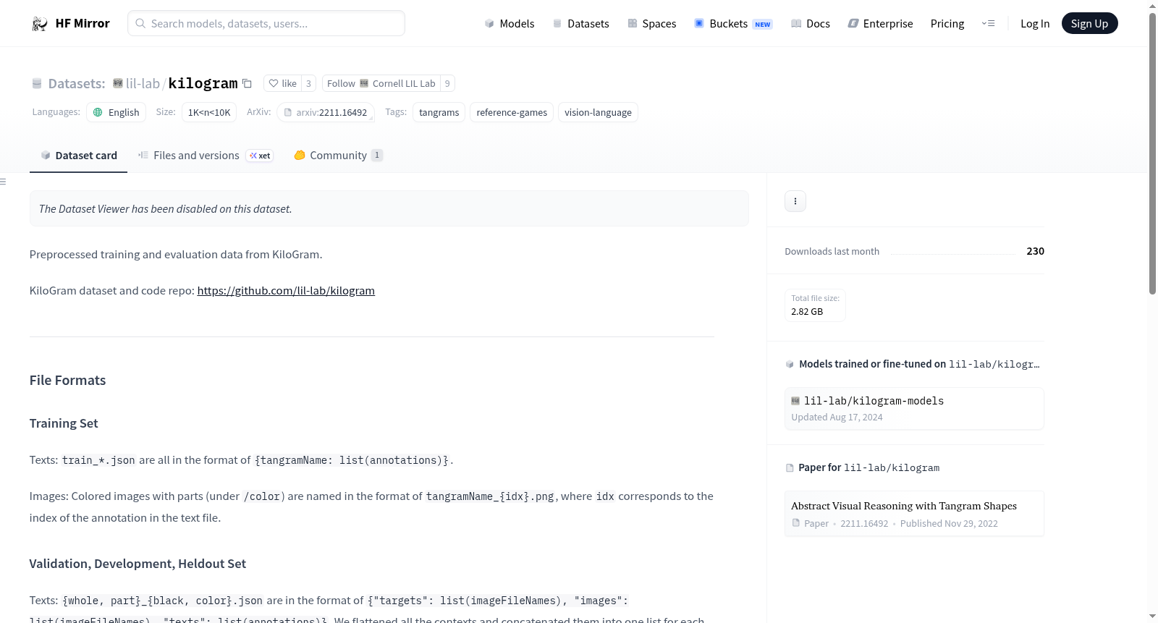Image resolution: width=1158 pixels, height=623 pixels.
Task: Click the HF Mirror logo icon
Action: point(40,24)
